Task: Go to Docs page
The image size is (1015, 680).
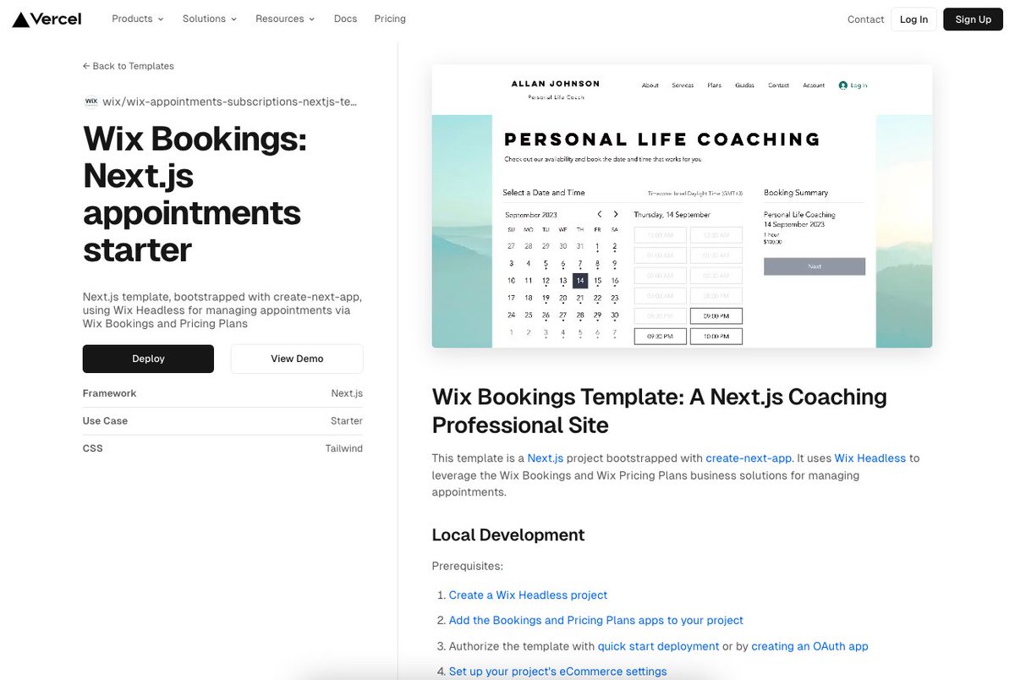Action: point(345,19)
